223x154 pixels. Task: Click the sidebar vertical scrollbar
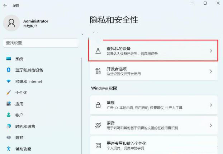pyautogui.click(x=82, y=105)
